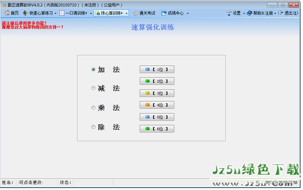The height and width of the screenshot is (190, 303).
Task: Open 帮助&注册 help and registration
Action: click(x=260, y=13)
